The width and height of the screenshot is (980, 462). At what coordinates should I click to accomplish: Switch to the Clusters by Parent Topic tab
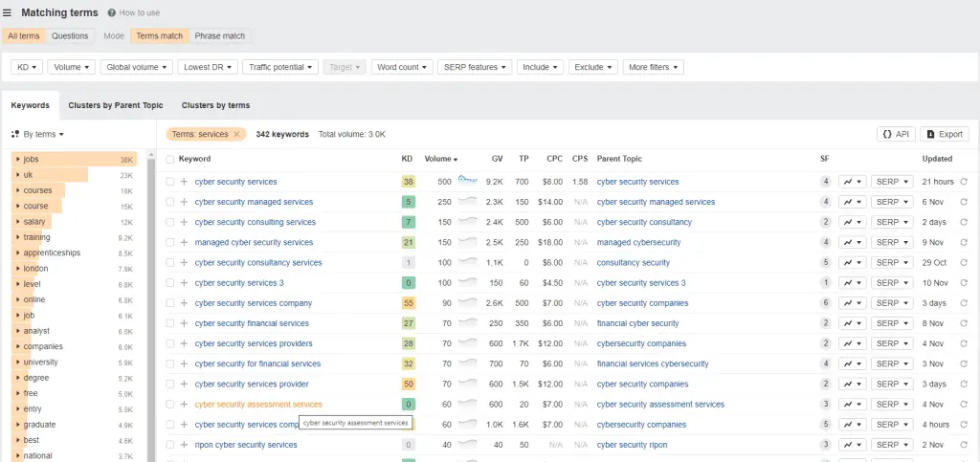(x=116, y=105)
